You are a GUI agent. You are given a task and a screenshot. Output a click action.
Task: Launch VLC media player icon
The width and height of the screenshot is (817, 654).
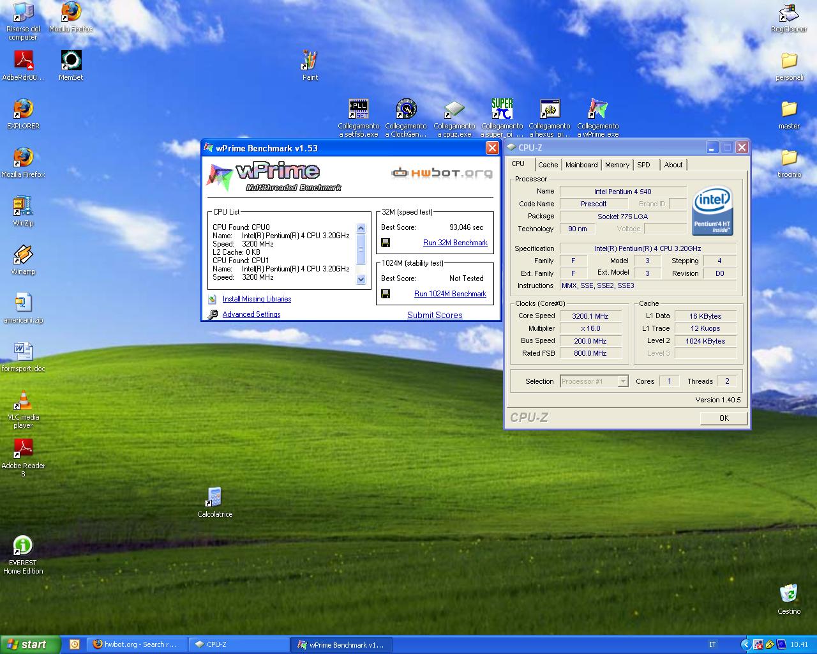[x=23, y=410]
